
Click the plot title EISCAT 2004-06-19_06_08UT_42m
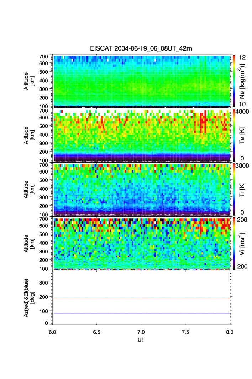141,48
